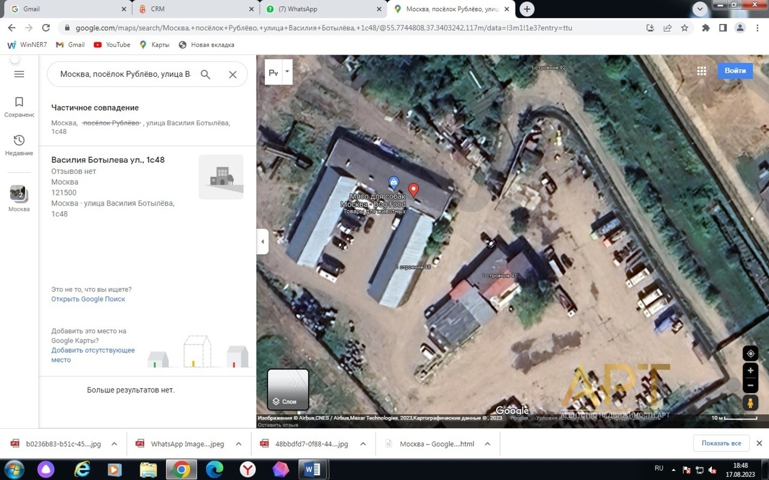
Task: Open the Recents sidebar item
Action: pos(19,145)
